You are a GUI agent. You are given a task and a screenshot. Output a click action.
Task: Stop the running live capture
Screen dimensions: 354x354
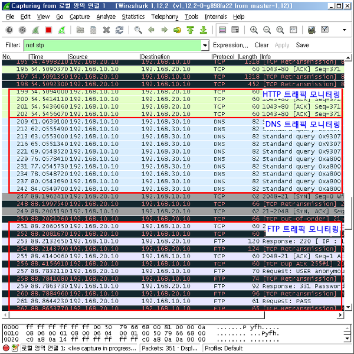48,30
